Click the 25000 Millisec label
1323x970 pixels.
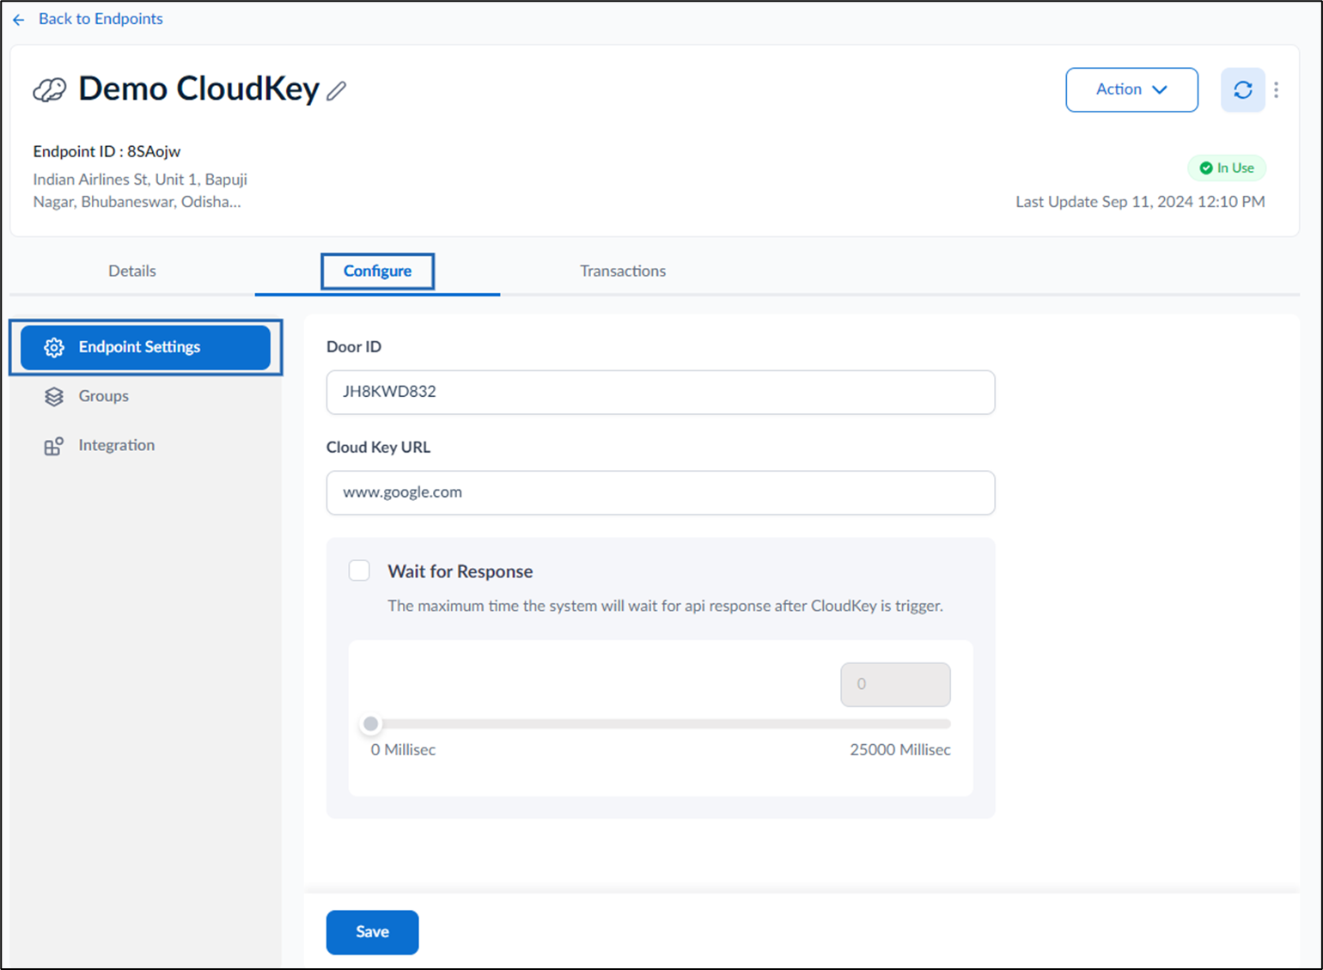click(900, 750)
